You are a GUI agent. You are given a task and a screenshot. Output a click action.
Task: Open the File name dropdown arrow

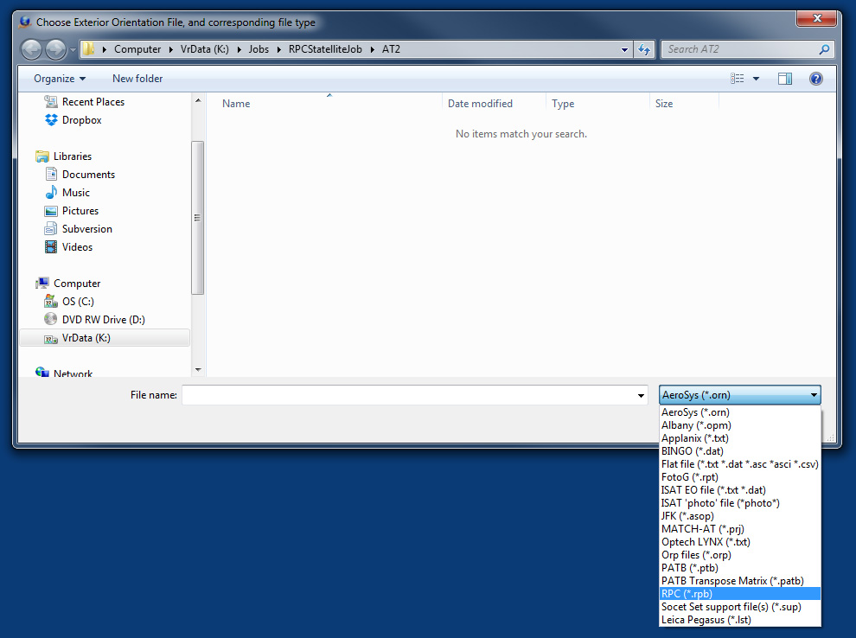tap(641, 395)
